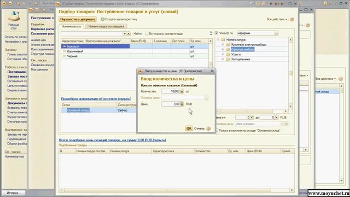This screenshot has height=197, width=350.
Task: Focus the Цена от input field
Action: [x=243, y=118]
